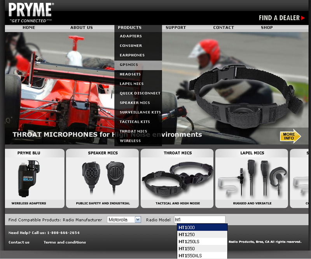Open the Radio Manufacturer dropdown arrow
This screenshot has width=311, height=259.
tap(138, 219)
